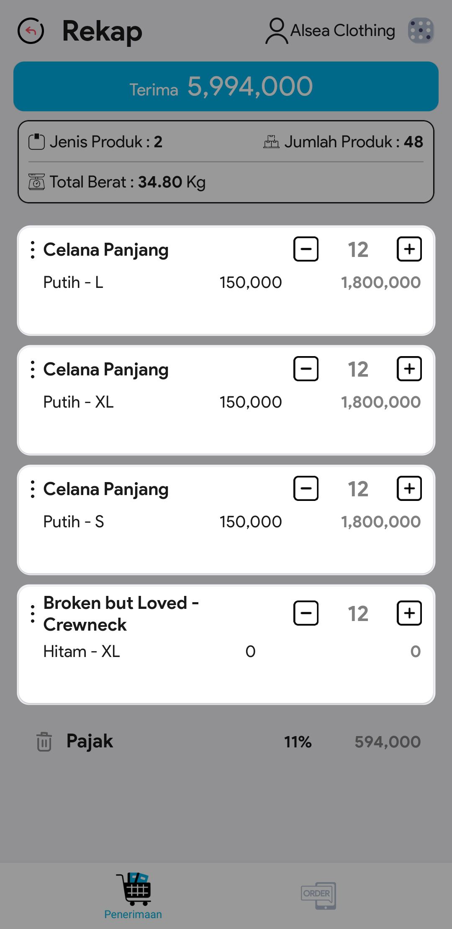452x929 pixels.
Task: Increase quantity for Celana Panjang Putih - S
Action: pyautogui.click(x=409, y=488)
